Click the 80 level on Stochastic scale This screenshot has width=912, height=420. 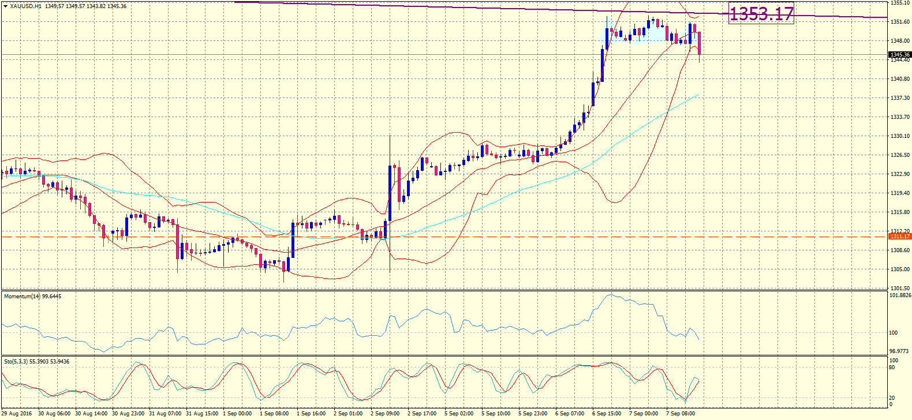892,367
